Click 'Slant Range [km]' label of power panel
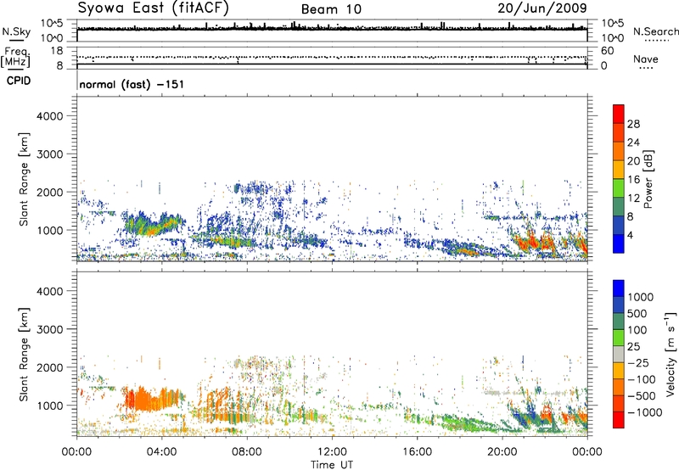Viewport: 679px width, 470px height. 24,179
